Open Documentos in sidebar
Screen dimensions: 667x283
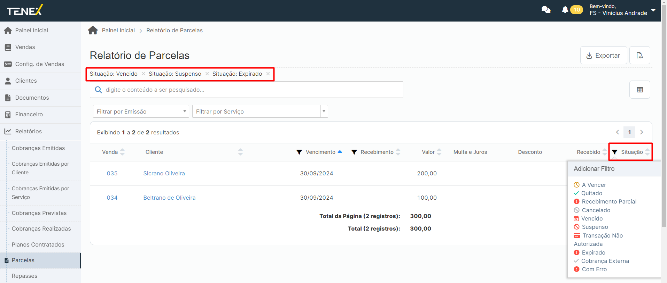(40, 98)
